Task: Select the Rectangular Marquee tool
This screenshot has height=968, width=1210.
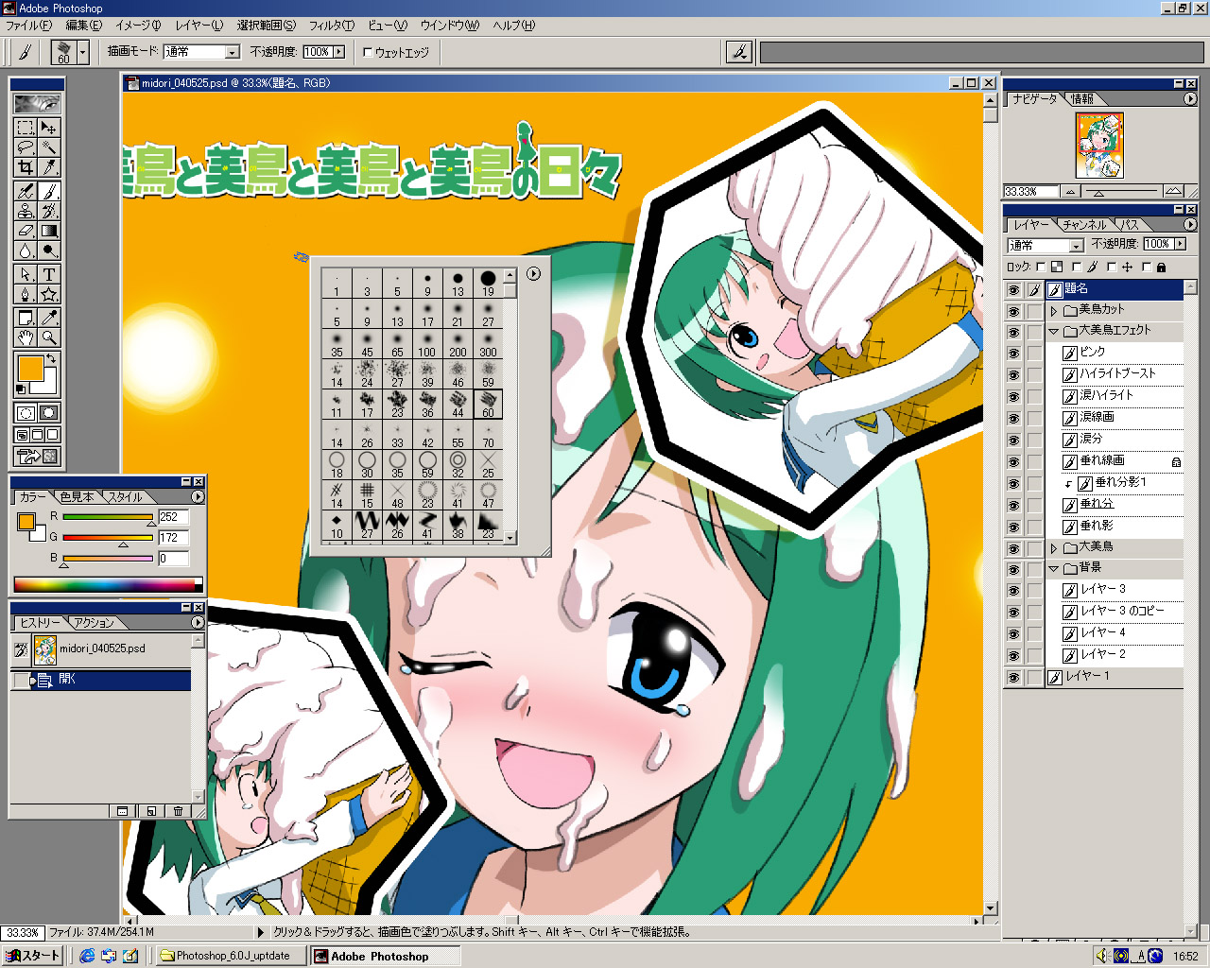Action: pyautogui.click(x=26, y=127)
